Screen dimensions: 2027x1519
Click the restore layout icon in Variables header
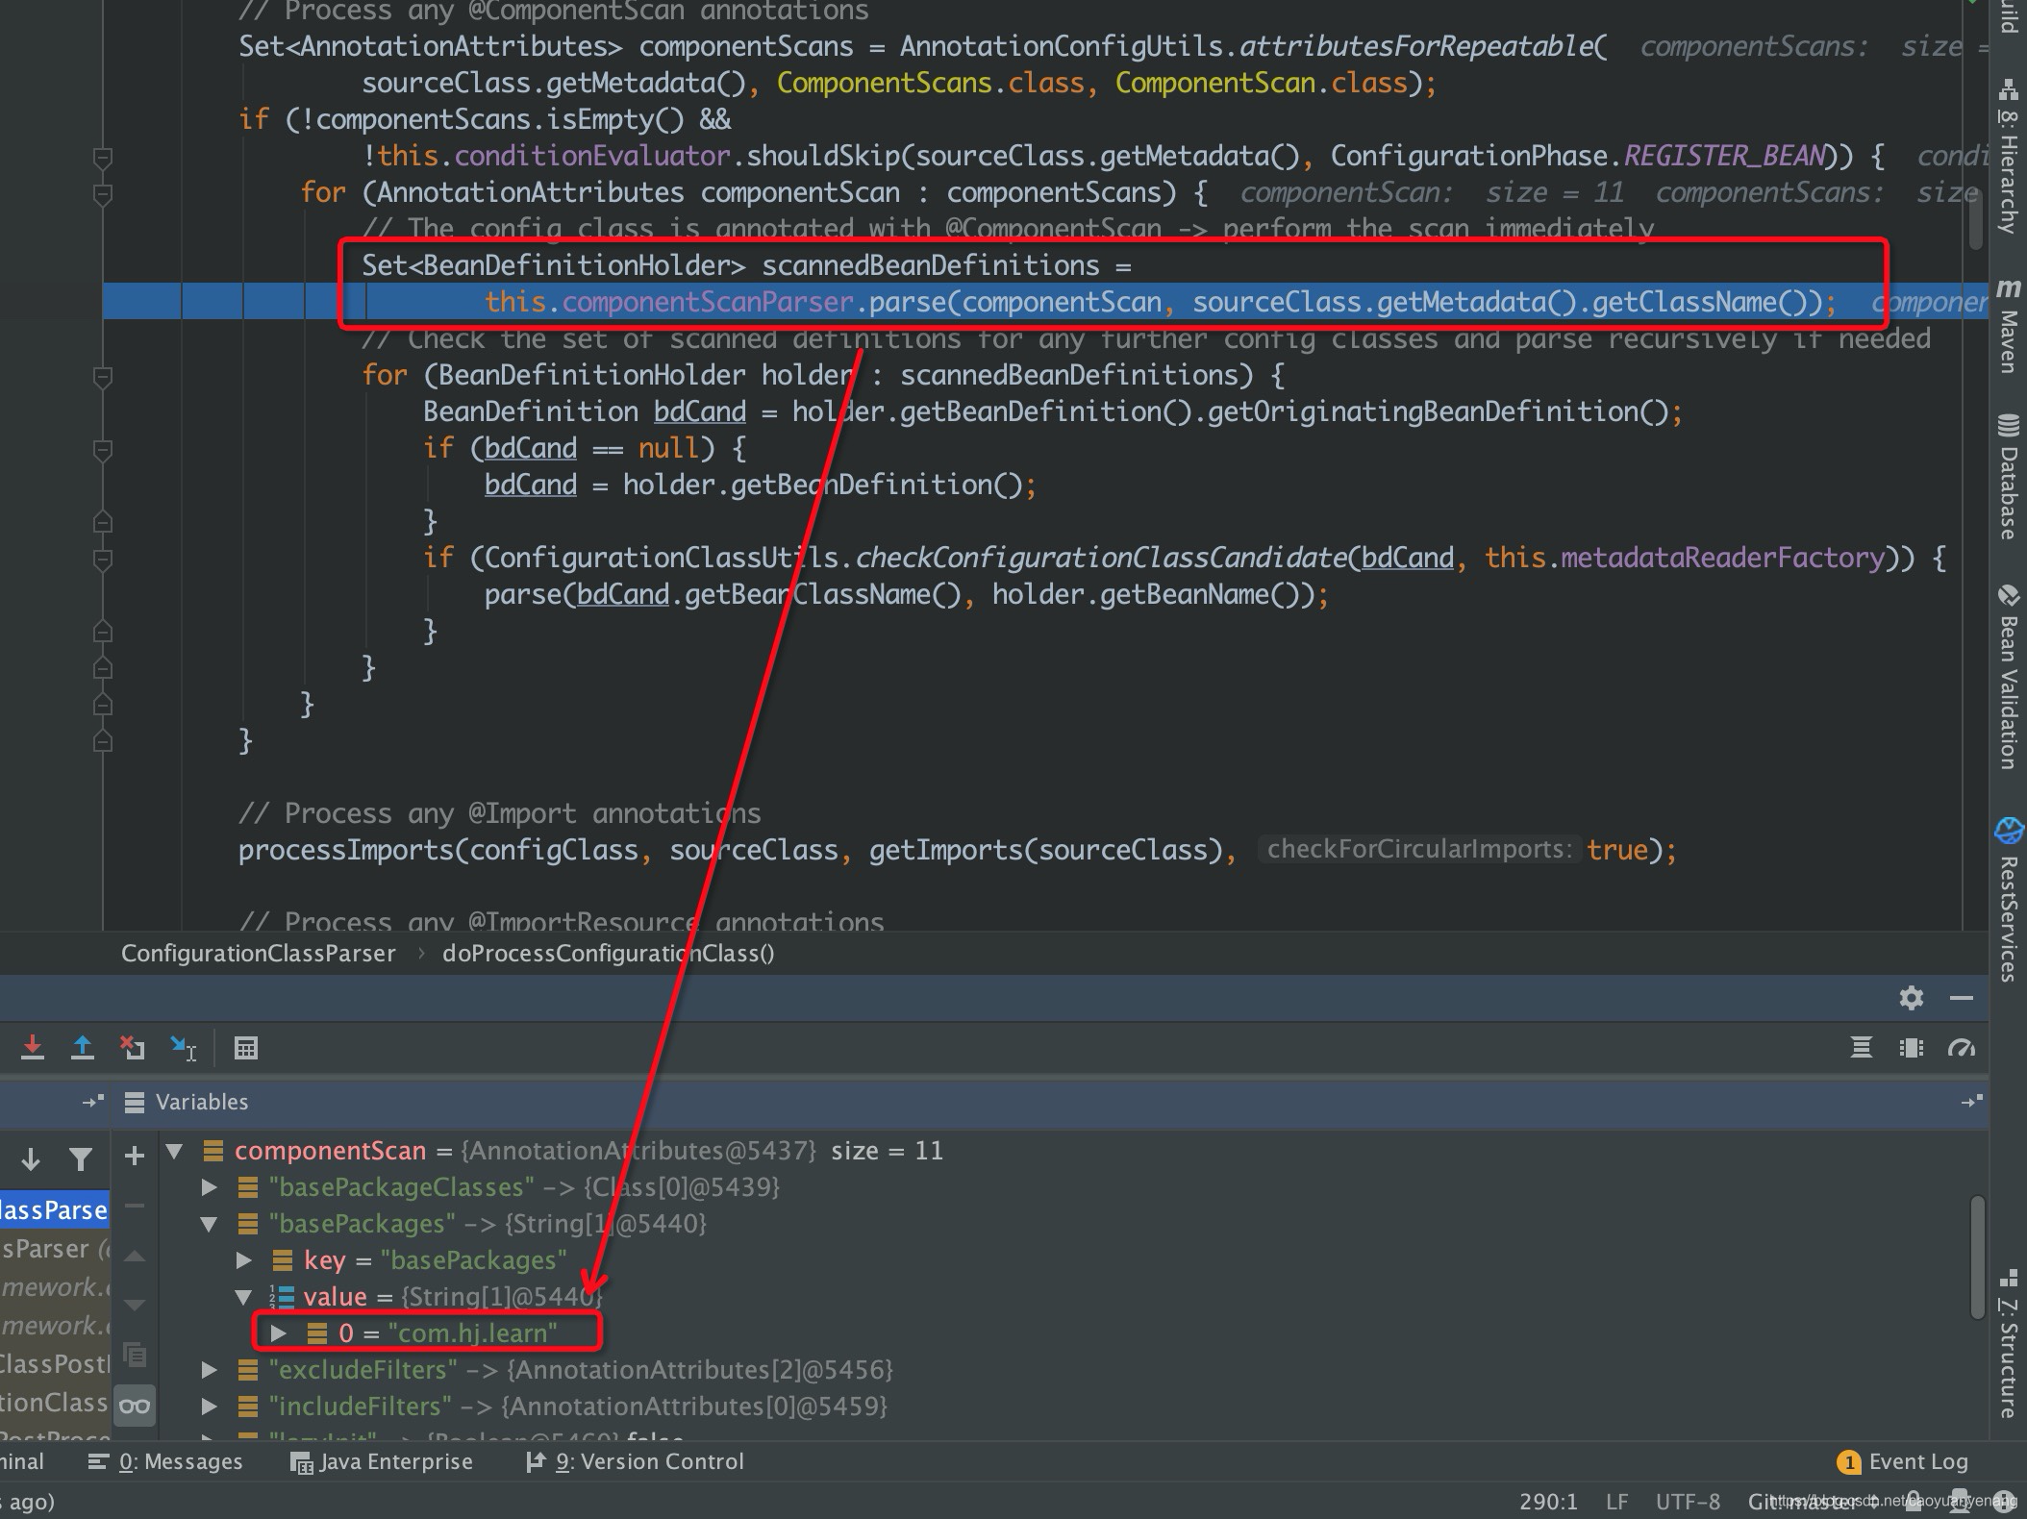click(1971, 1102)
